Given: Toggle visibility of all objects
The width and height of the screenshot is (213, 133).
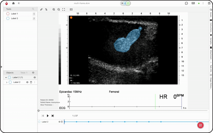Looking at the screenshot, I should pos(33,73).
